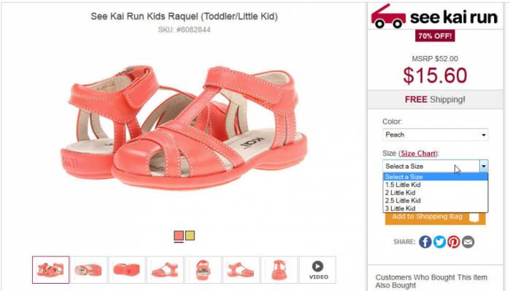Select the peach color swatch
Viewport: 510px width, 291px height.
179,236
